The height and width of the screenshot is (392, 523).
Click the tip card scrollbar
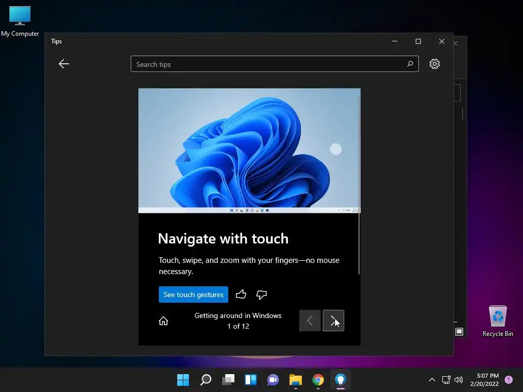pyautogui.click(x=359, y=185)
